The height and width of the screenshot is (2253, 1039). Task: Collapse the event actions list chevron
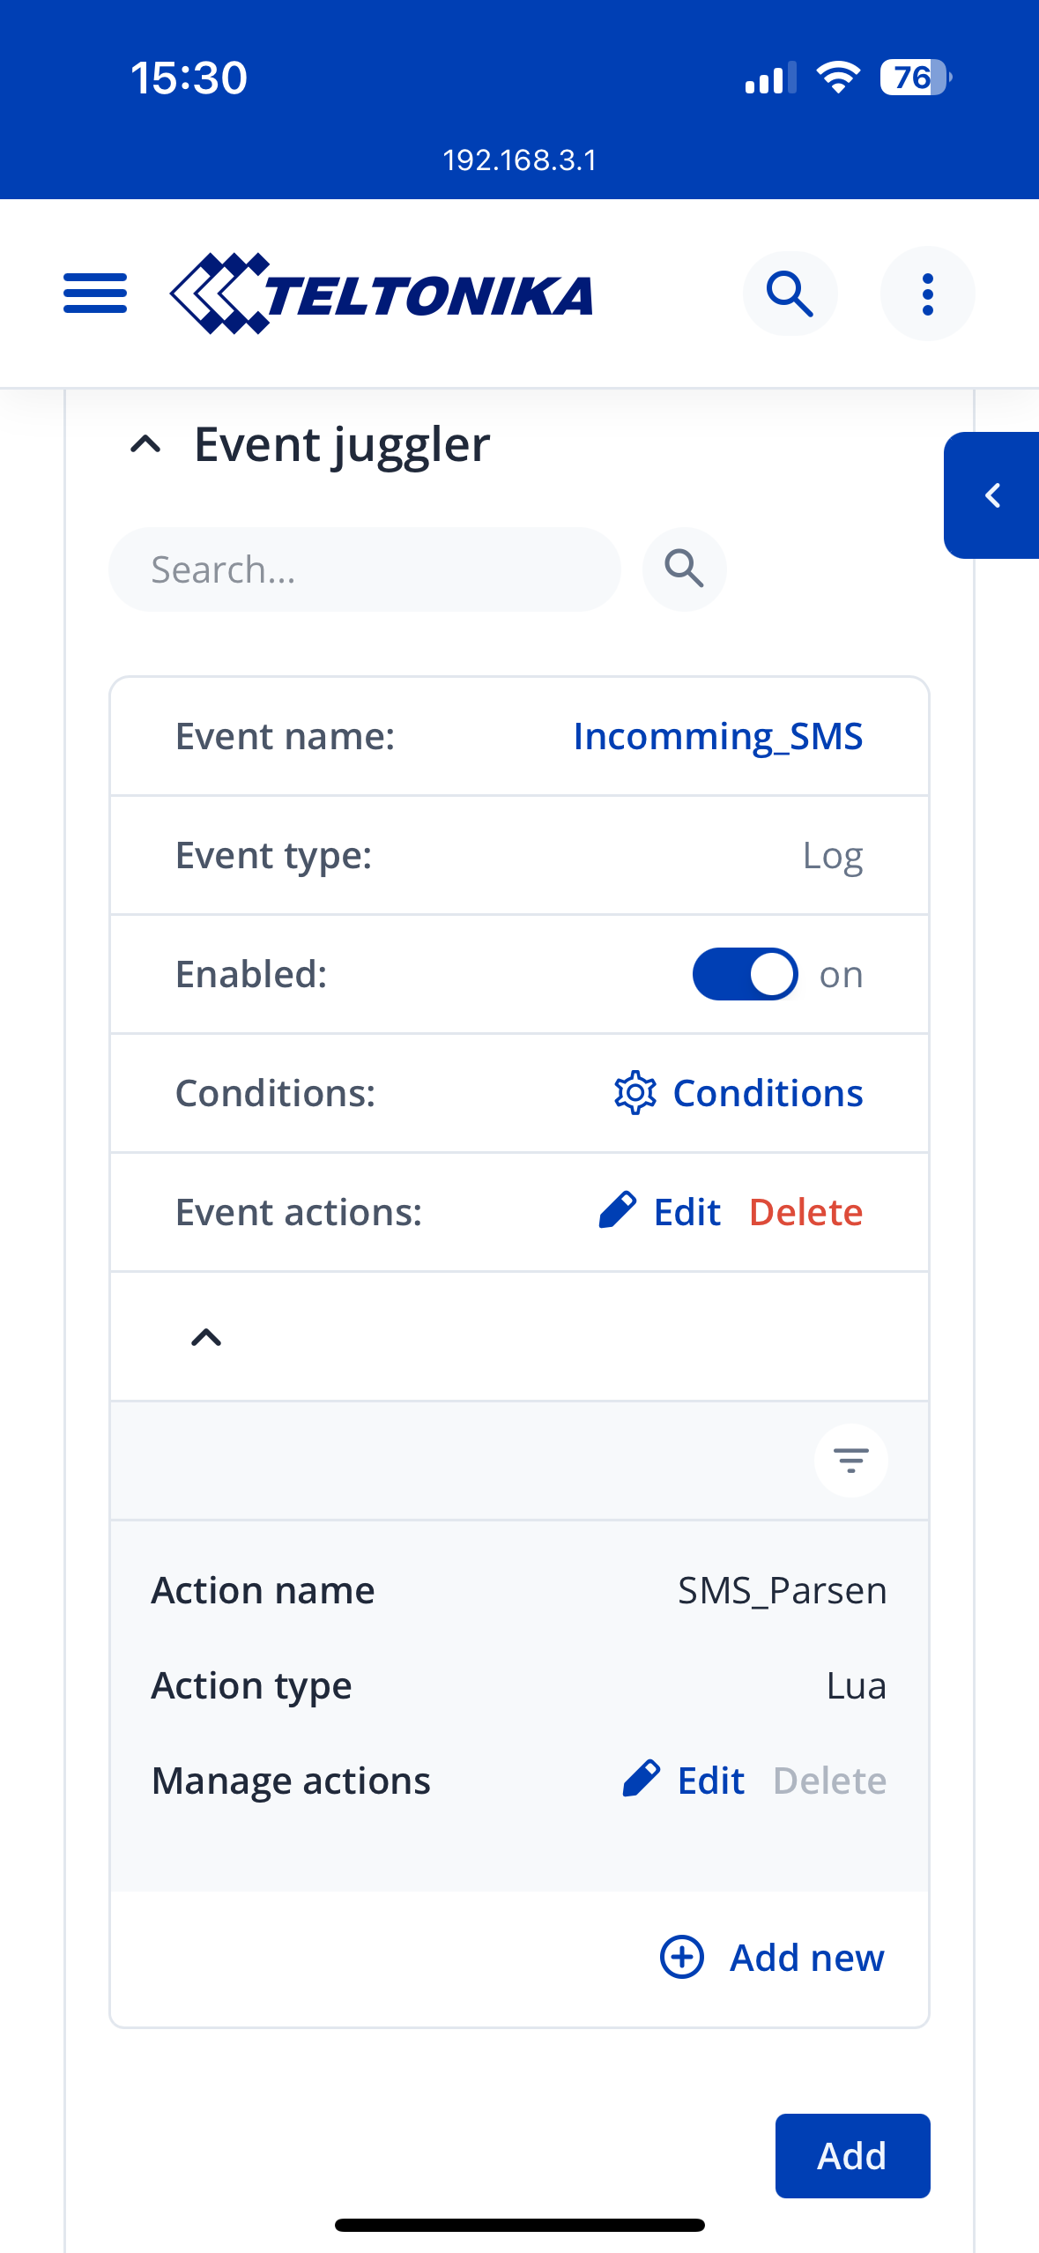click(206, 1337)
